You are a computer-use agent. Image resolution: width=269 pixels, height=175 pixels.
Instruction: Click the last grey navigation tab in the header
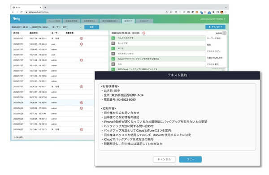tap(144, 21)
